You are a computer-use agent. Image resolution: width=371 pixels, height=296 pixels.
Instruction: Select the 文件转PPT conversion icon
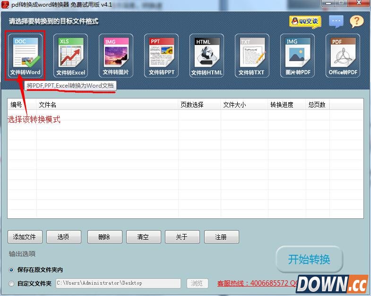tap(161, 56)
